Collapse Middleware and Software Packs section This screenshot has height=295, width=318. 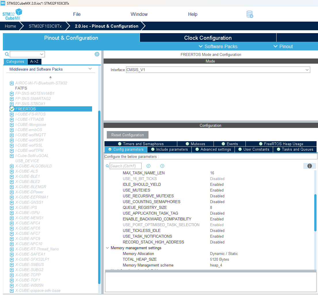pyautogui.click(x=90, y=69)
